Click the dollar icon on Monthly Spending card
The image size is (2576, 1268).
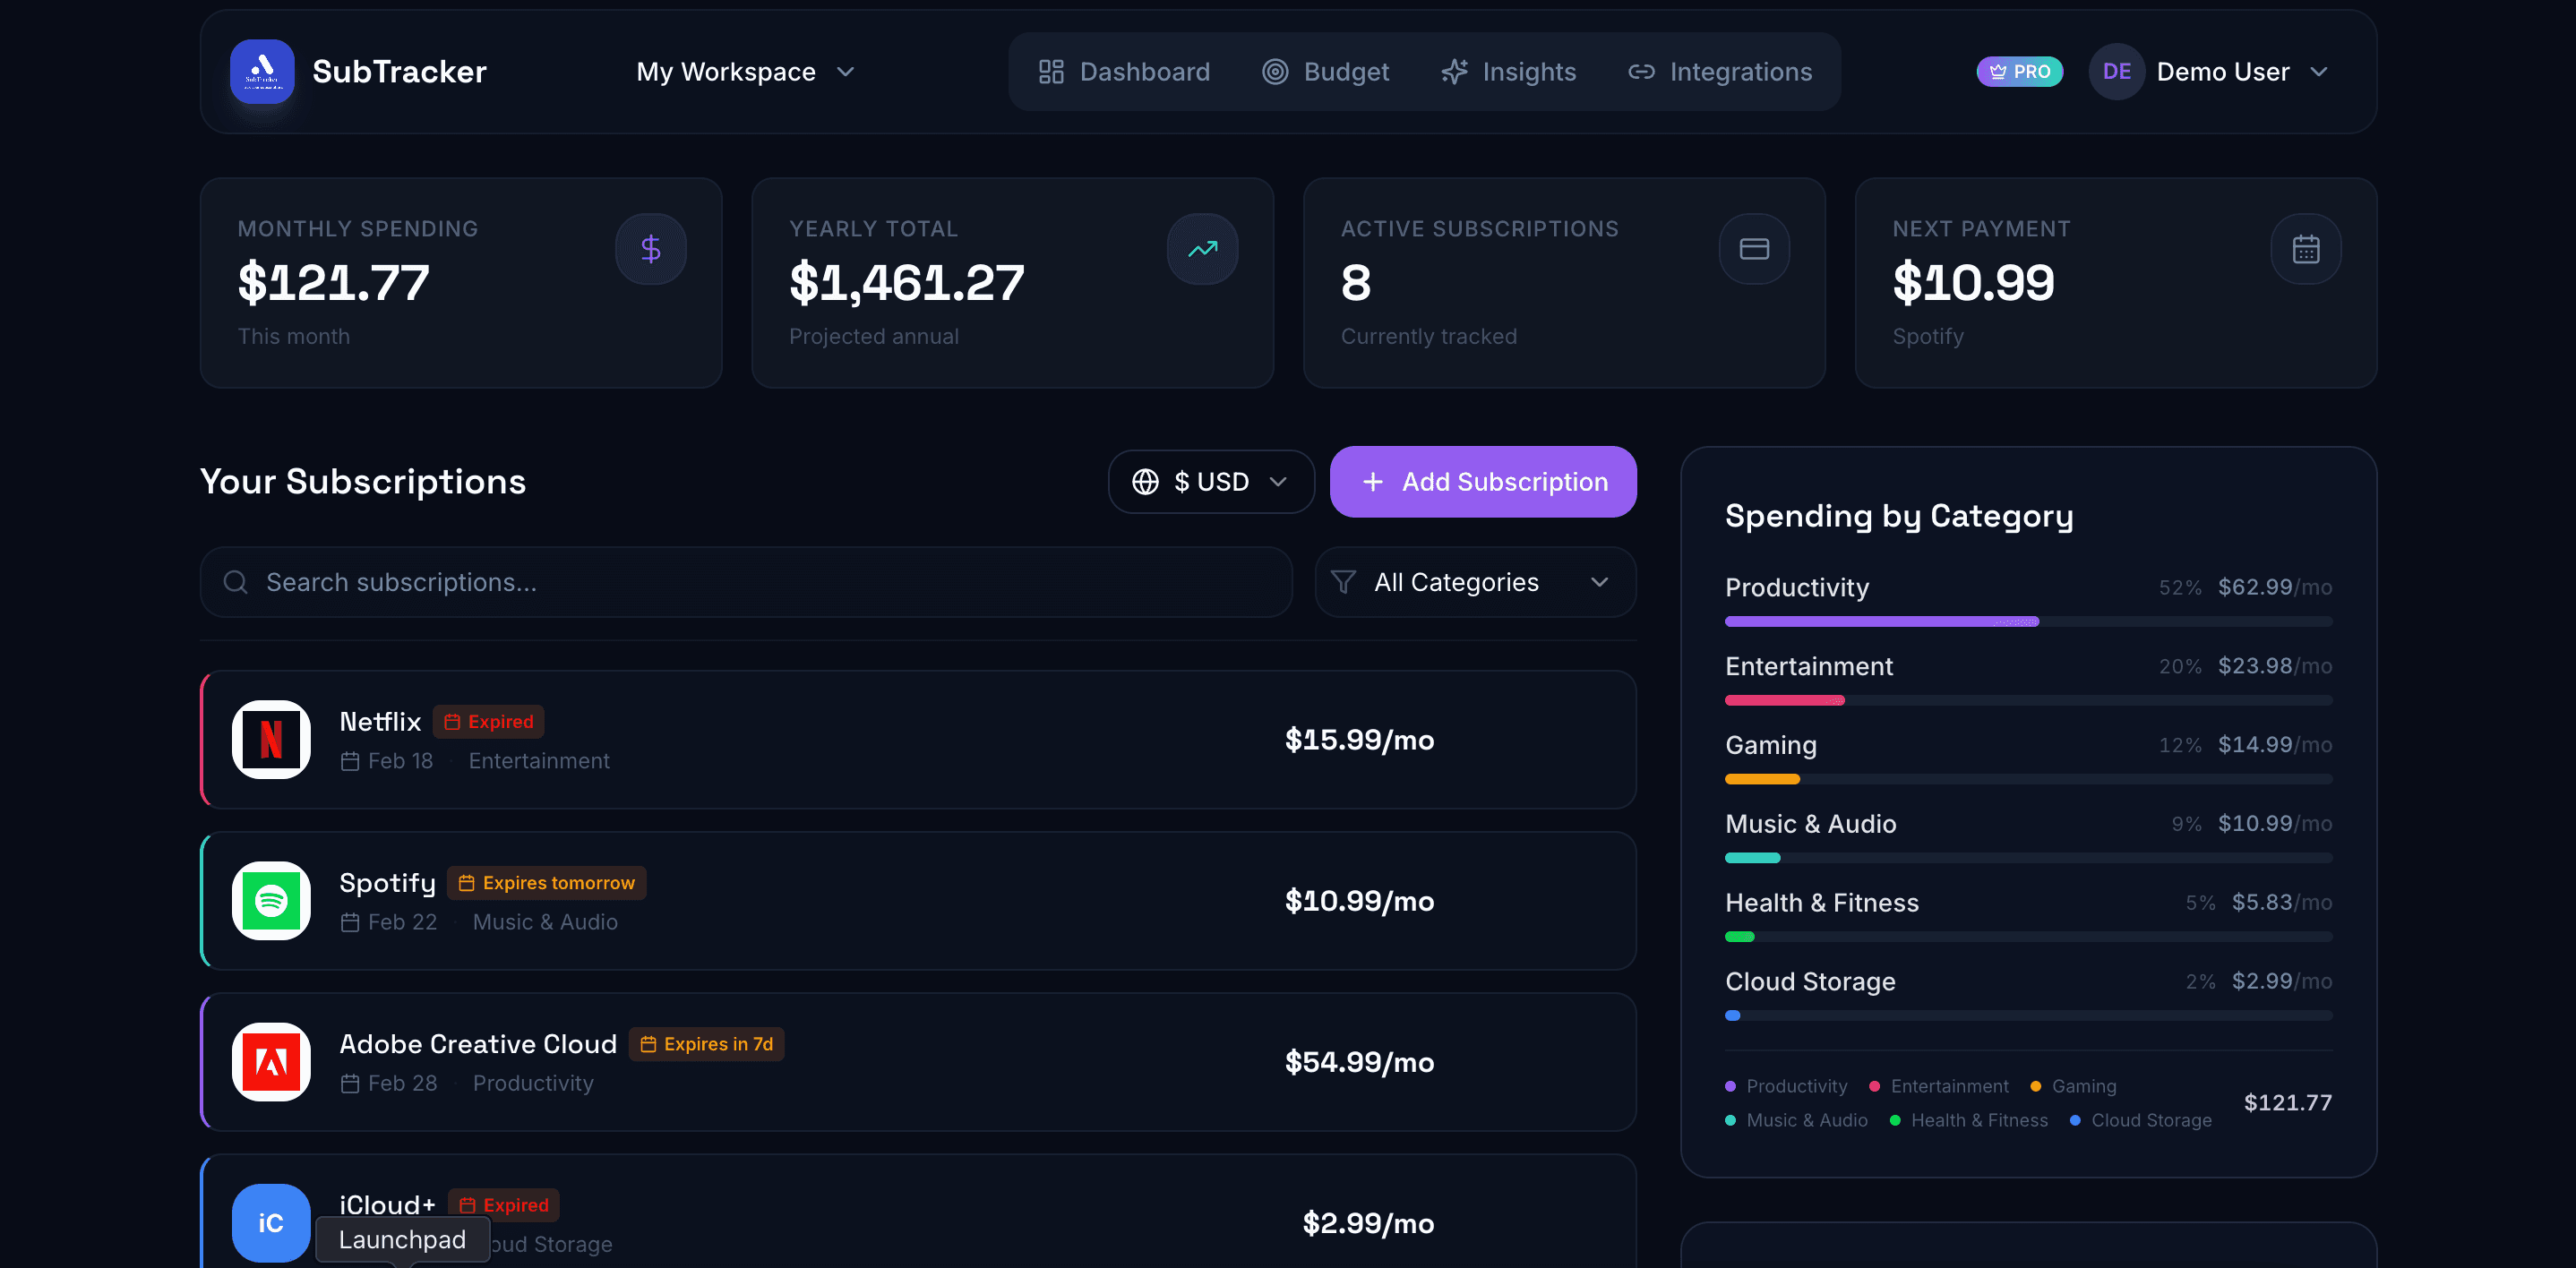(651, 248)
